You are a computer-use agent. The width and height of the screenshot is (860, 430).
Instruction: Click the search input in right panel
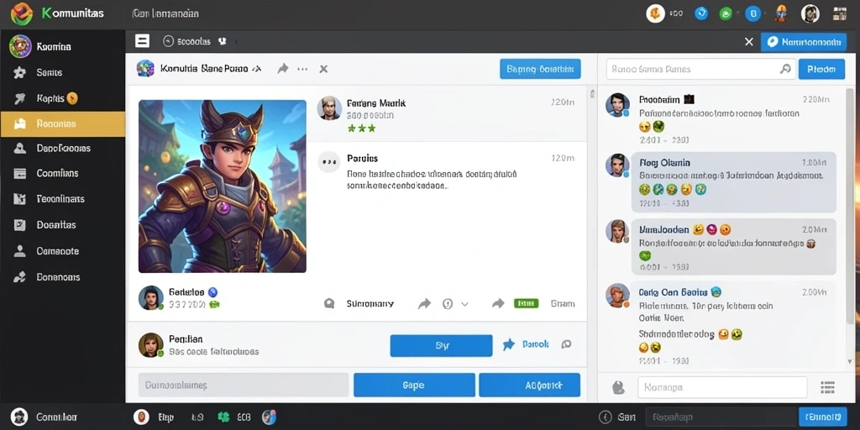tap(700, 69)
